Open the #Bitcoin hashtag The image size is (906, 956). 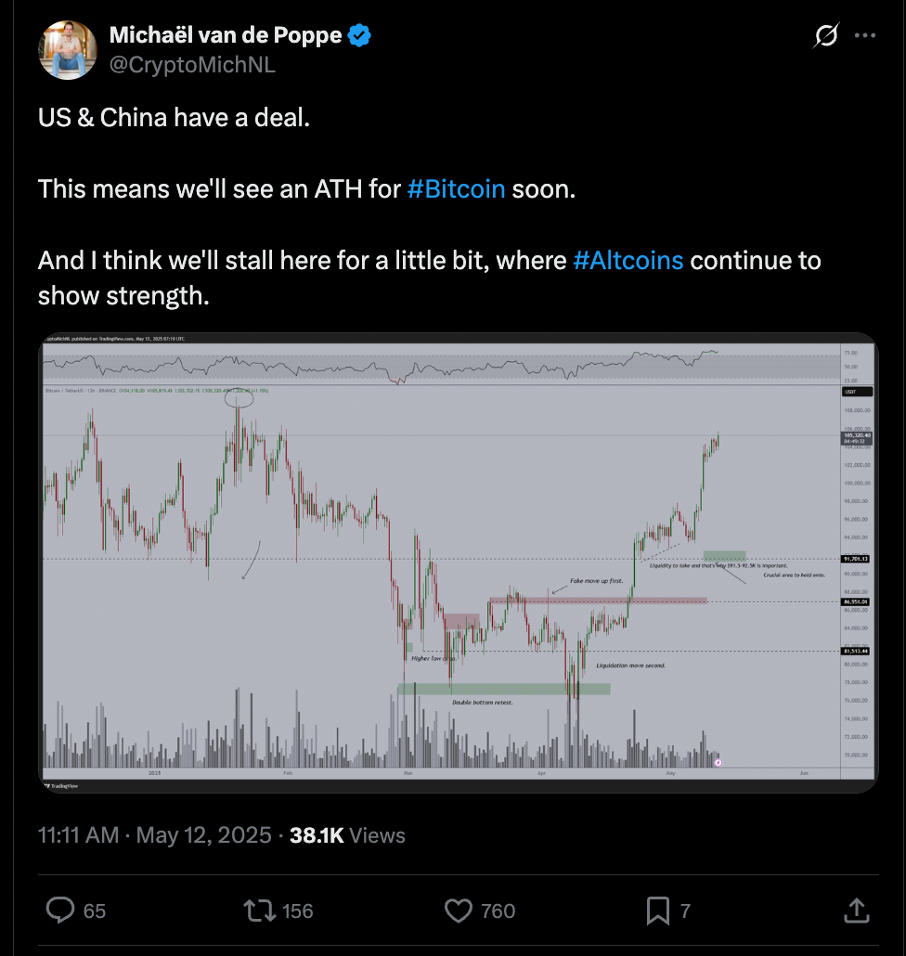(x=456, y=189)
